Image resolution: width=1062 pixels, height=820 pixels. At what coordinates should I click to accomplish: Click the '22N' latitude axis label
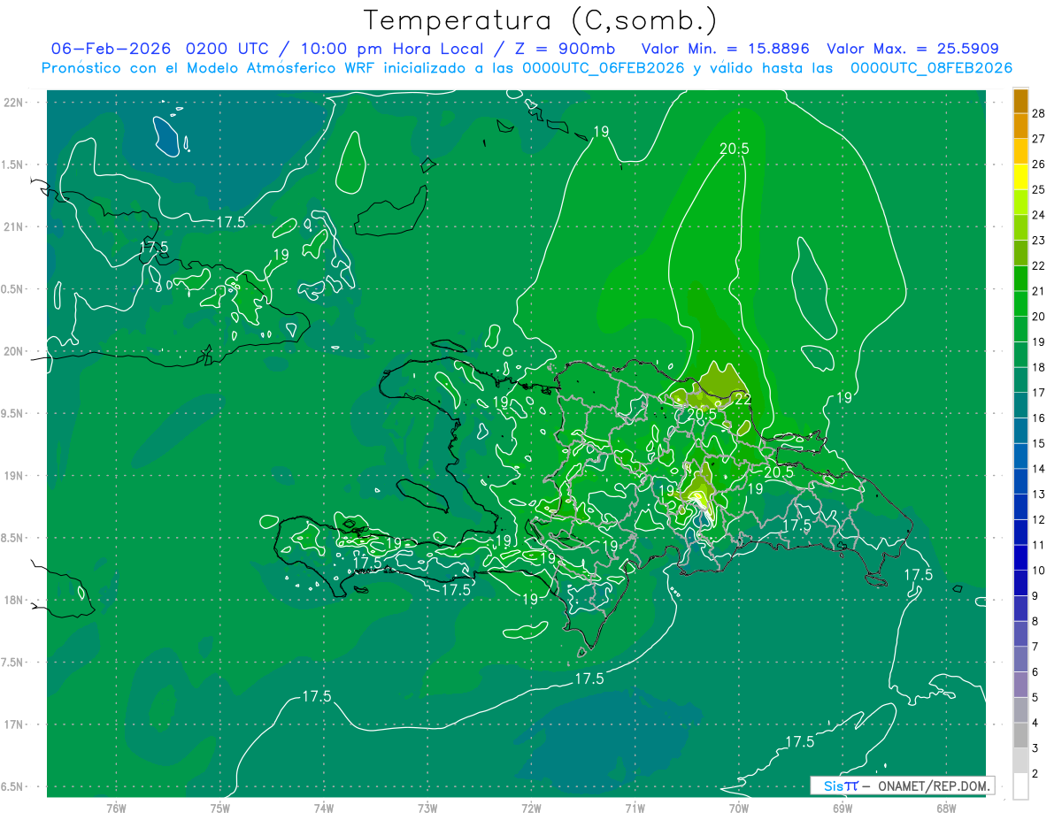(14, 102)
